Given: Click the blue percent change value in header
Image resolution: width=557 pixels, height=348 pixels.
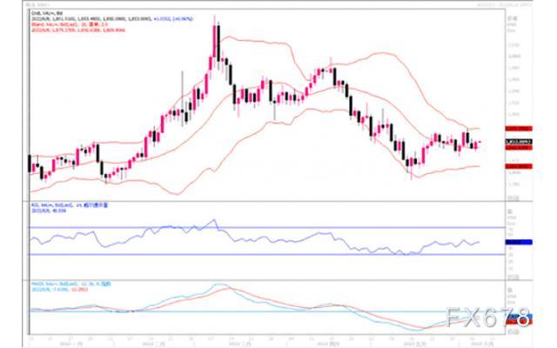Looking at the screenshot, I should pyautogui.click(x=174, y=19).
